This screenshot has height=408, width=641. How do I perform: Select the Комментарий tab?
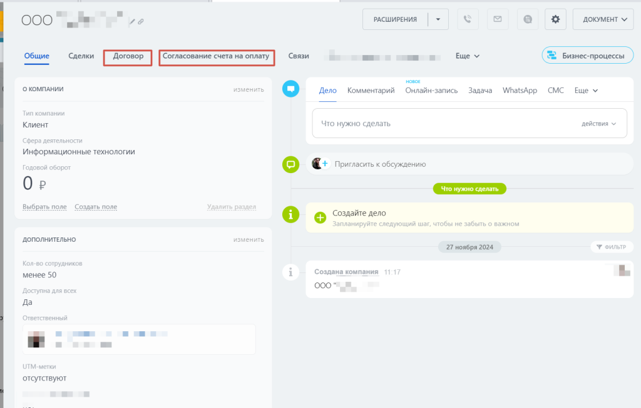371,90
